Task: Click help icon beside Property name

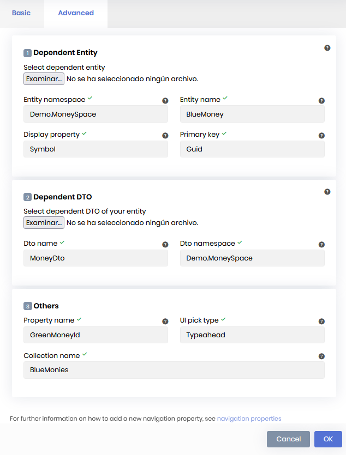Action: (x=165, y=321)
